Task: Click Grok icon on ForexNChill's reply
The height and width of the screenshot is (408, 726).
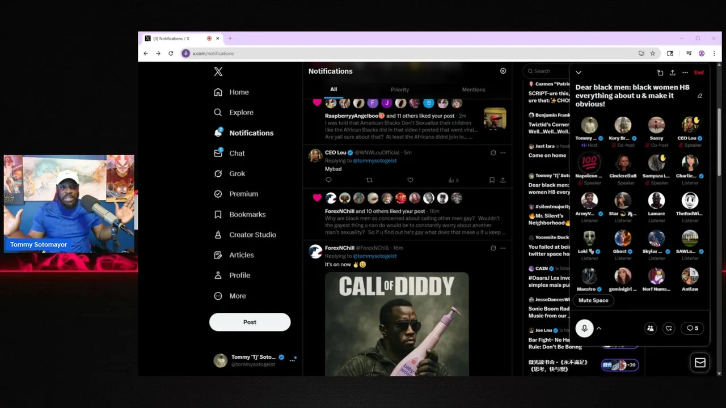Action: click(x=493, y=248)
